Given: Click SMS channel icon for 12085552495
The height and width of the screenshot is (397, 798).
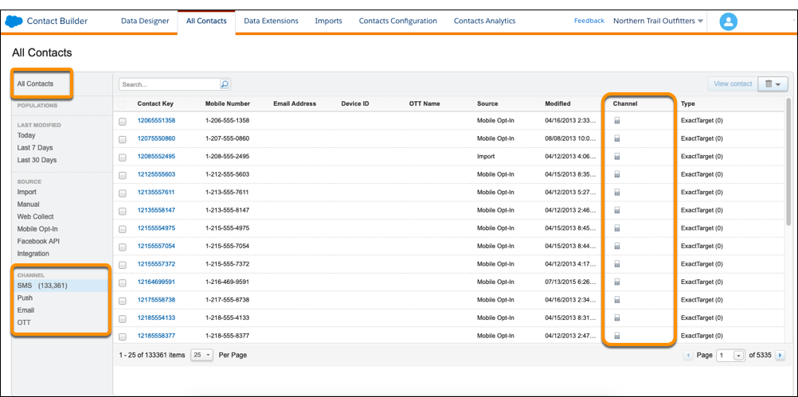Looking at the screenshot, I should (617, 157).
